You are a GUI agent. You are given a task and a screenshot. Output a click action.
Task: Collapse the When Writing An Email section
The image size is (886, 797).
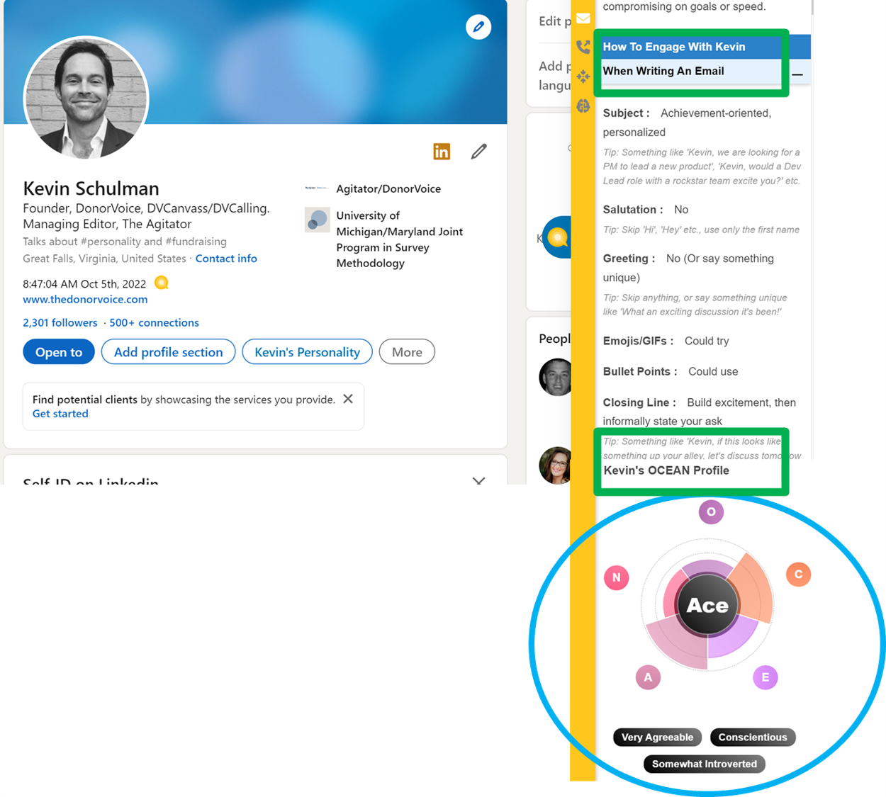[x=797, y=74]
